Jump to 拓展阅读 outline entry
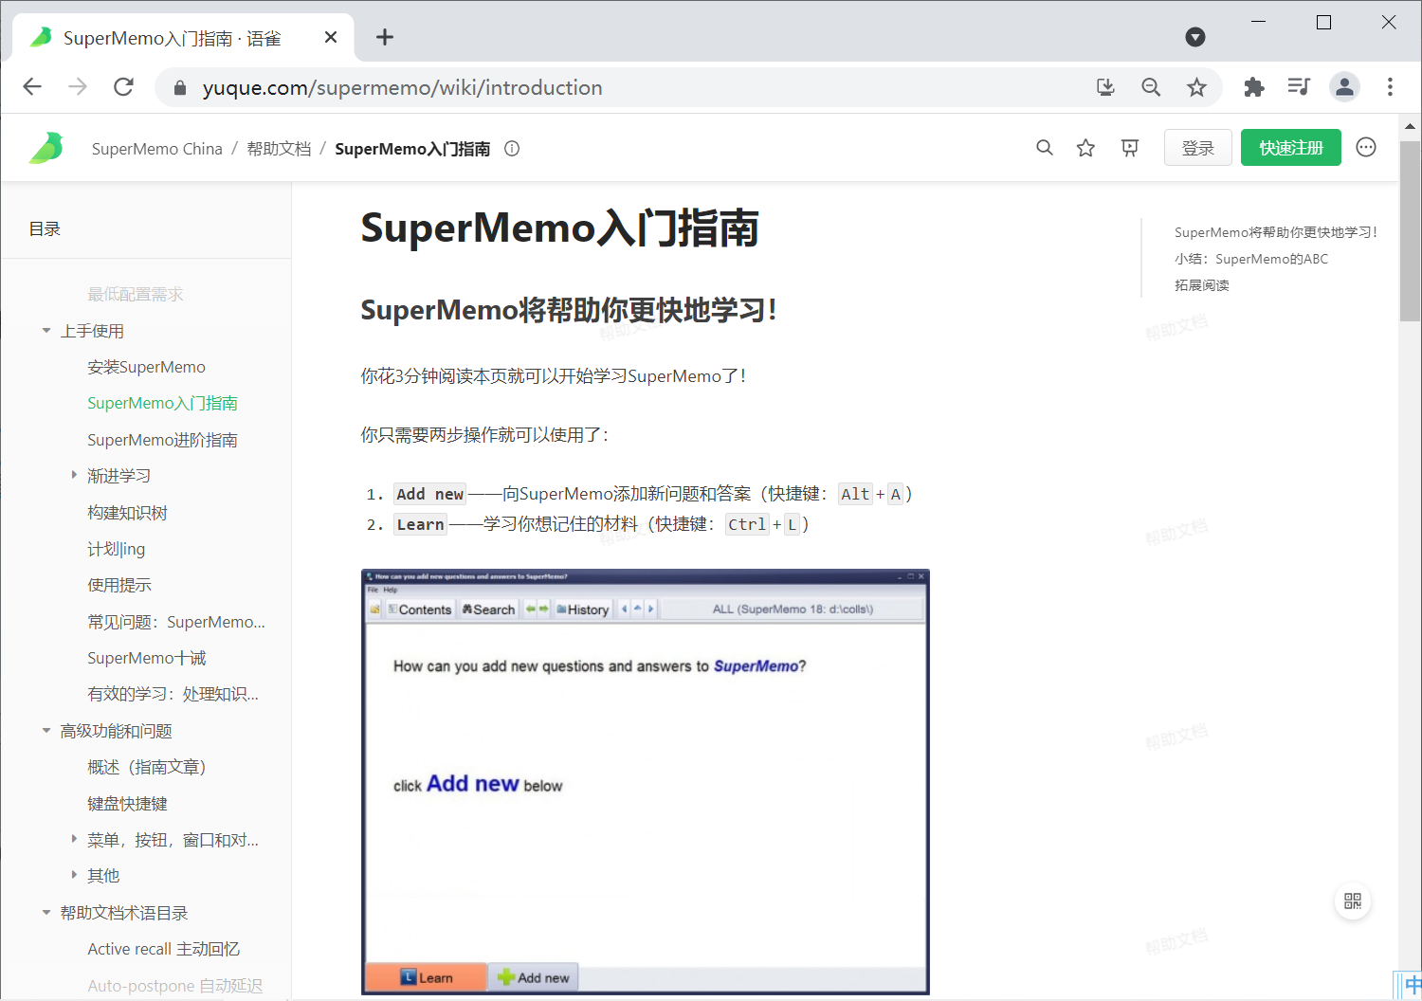 point(1202,285)
